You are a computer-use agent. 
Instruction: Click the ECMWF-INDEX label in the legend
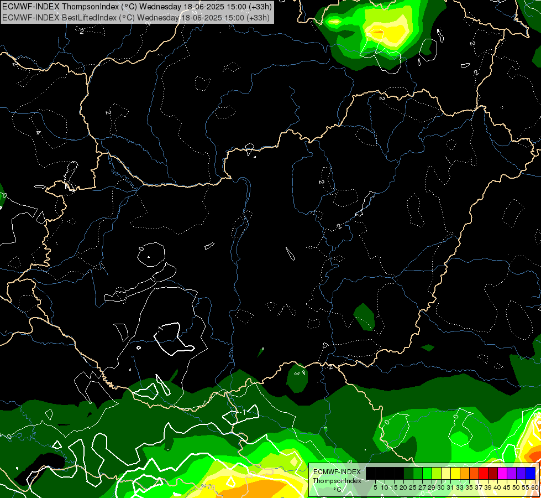click(x=337, y=472)
